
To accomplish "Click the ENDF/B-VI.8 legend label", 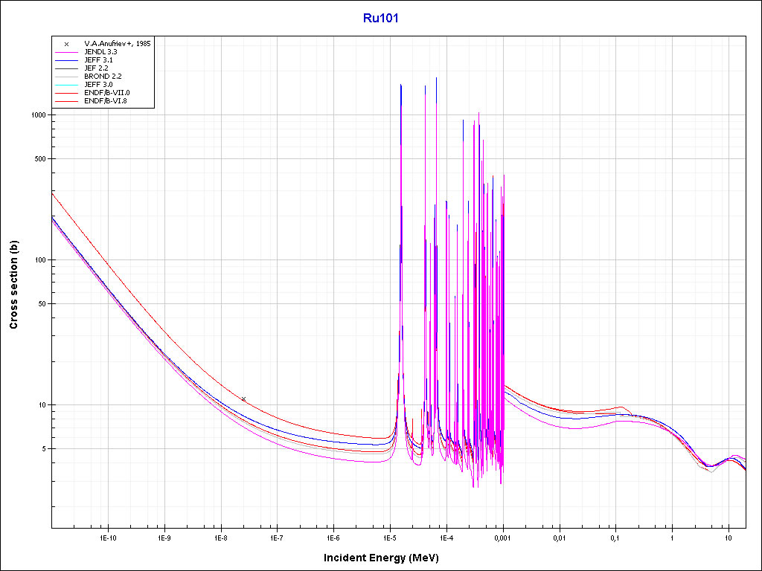I will coord(106,101).
